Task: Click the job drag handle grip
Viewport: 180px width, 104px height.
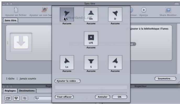Action: (x=8, y=43)
